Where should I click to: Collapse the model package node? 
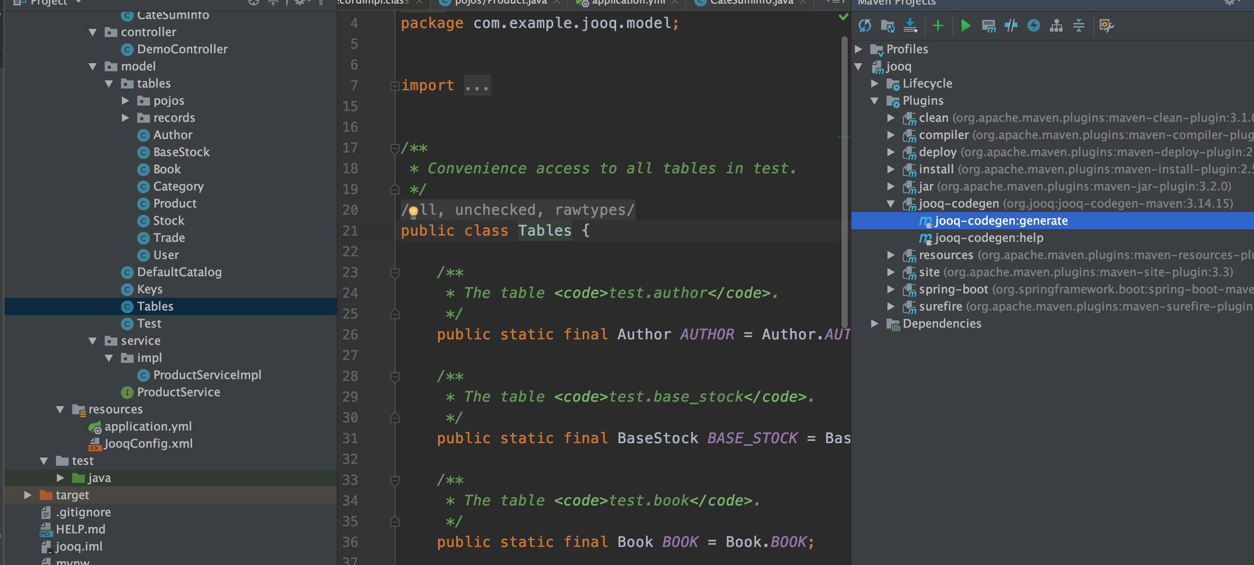[x=93, y=67]
